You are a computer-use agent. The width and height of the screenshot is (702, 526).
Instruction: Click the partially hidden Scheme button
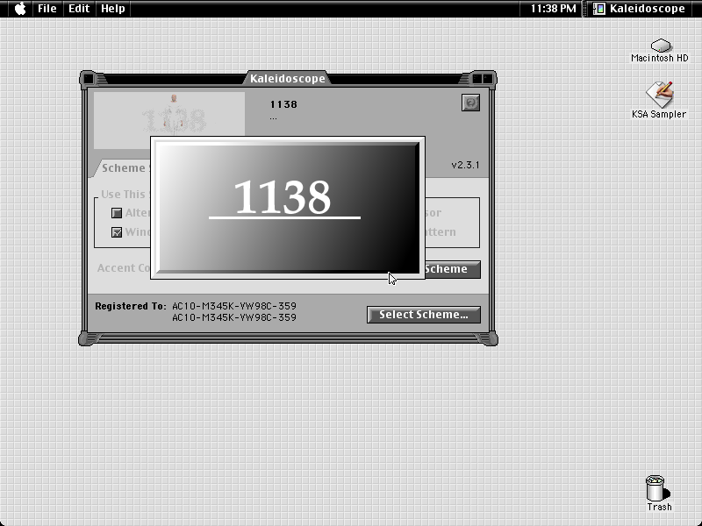click(452, 269)
